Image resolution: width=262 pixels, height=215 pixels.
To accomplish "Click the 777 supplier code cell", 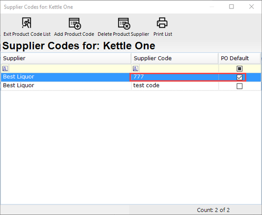I will [x=175, y=77].
